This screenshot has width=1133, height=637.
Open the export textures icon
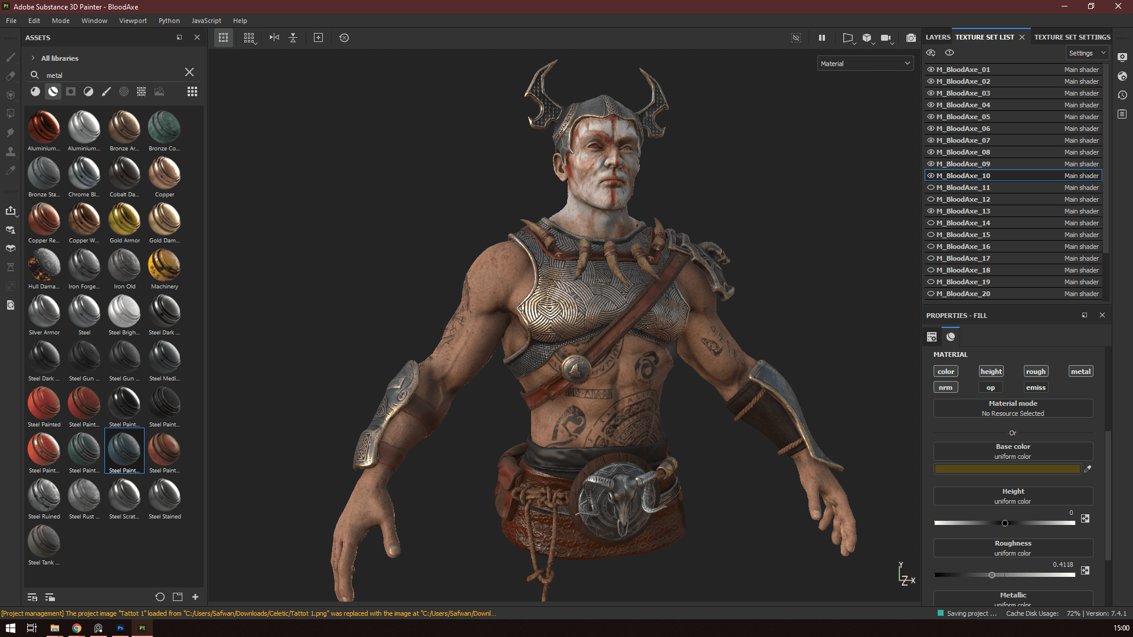(11, 211)
